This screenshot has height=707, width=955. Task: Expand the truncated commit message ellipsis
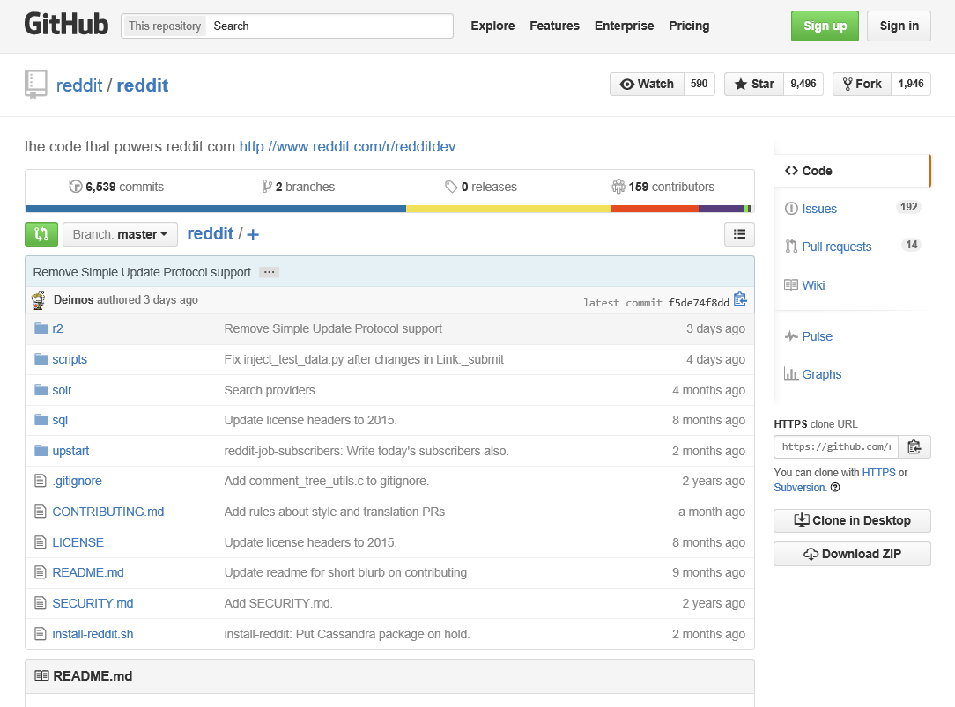pyautogui.click(x=268, y=271)
